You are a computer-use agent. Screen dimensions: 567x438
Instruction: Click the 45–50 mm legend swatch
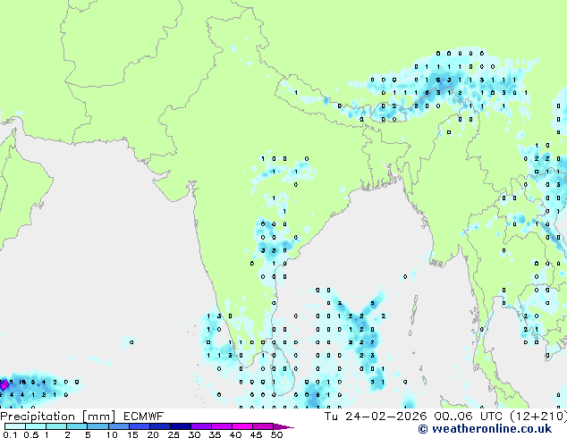pyautogui.click(x=263, y=426)
